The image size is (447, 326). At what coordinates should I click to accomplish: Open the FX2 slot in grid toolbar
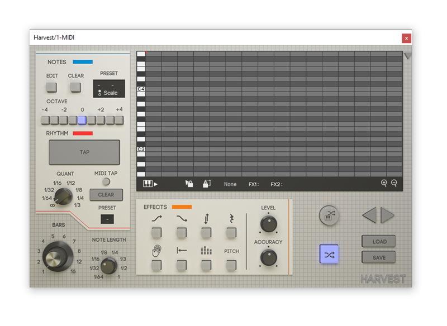point(277,184)
